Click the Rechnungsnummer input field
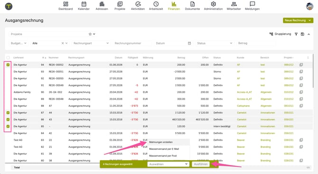The width and height of the screenshot is (318, 174). (132, 43)
